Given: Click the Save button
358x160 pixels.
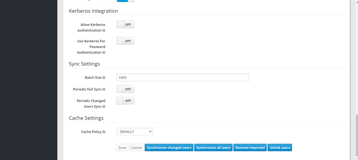Looking at the screenshot, I should [x=122, y=147].
